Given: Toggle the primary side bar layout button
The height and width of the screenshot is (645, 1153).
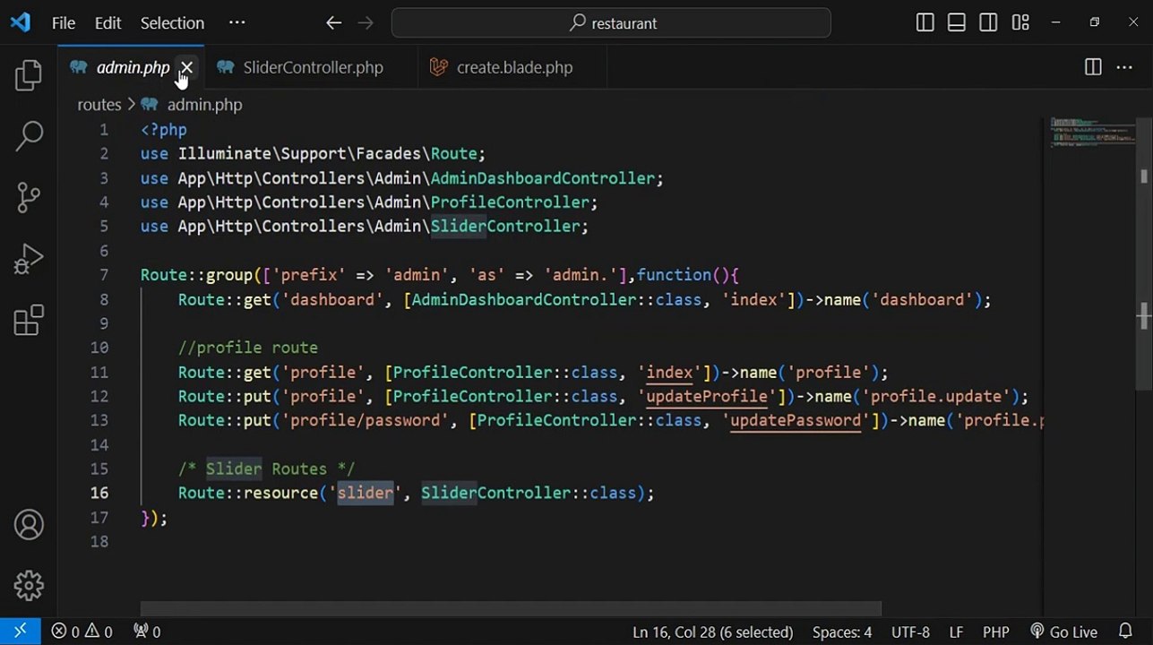Looking at the screenshot, I should pyautogui.click(x=925, y=23).
